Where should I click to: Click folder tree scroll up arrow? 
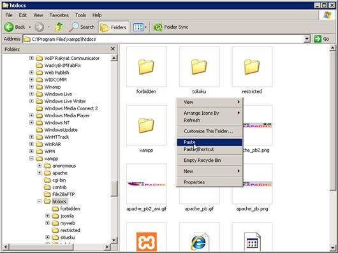(x=114, y=58)
